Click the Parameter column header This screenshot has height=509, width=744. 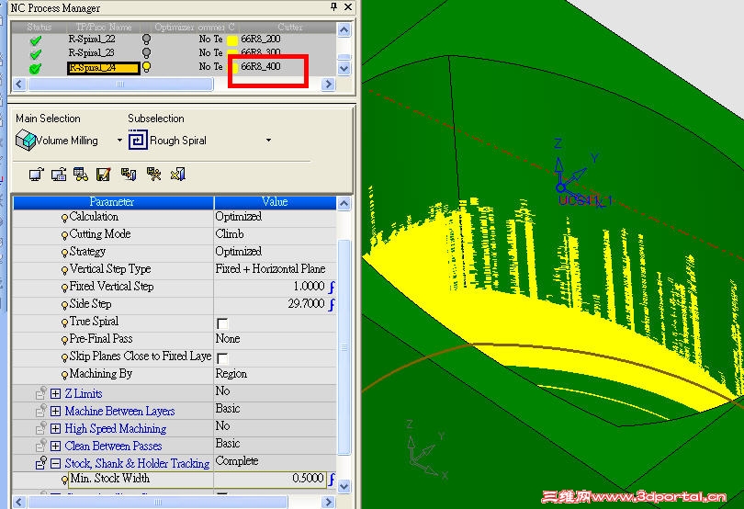(x=113, y=202)
